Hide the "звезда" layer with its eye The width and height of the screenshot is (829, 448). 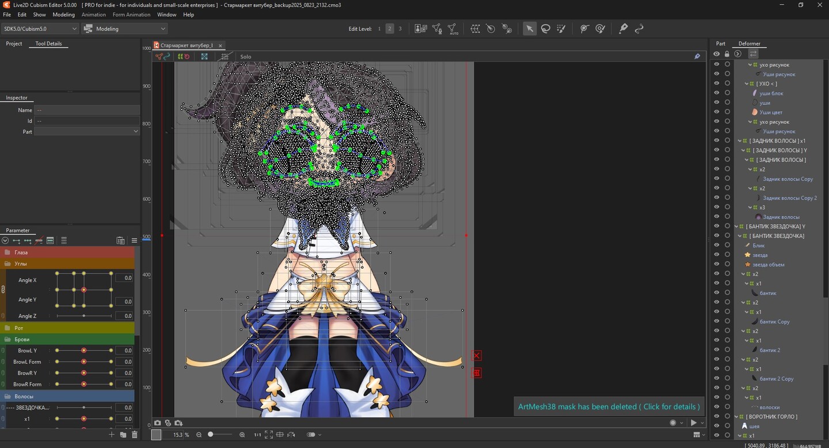(717, 255)
